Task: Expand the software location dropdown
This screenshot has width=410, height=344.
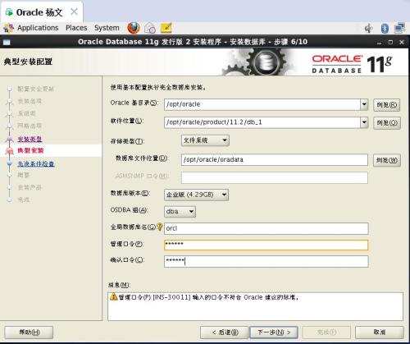Action: click(x=364, y=122)
